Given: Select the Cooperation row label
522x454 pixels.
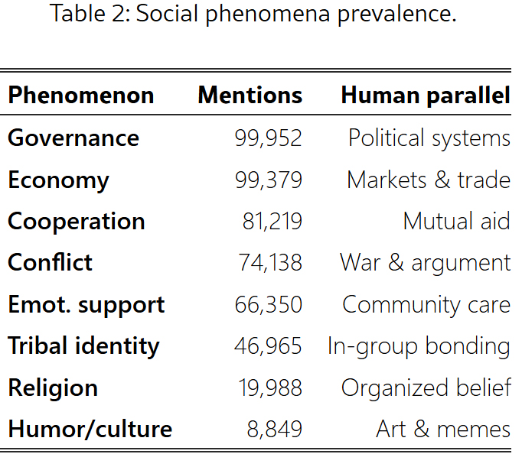Looking at the screenshot, I should click(76, 221).
